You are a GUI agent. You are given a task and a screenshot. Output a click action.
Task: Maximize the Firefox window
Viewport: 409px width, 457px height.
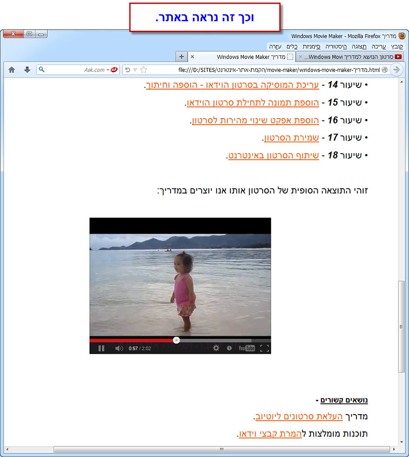29,34
